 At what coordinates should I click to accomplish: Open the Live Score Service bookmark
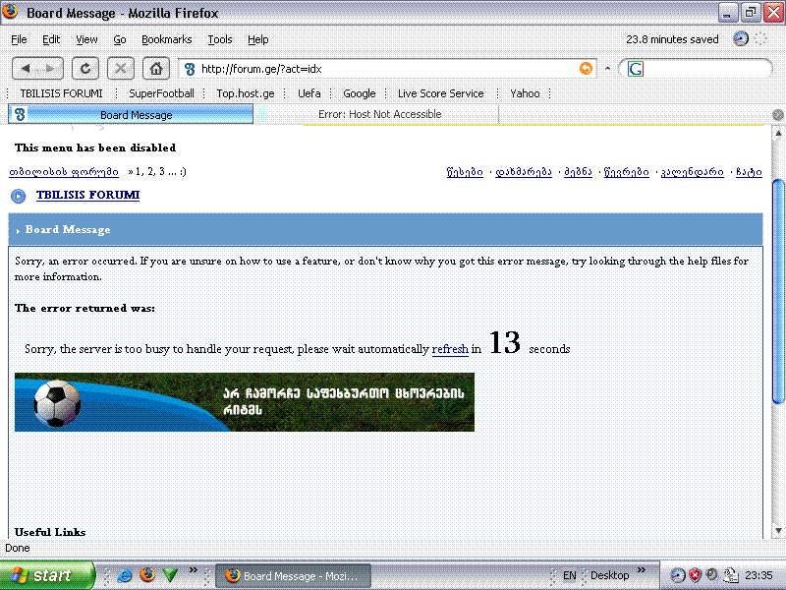point(440,93)
